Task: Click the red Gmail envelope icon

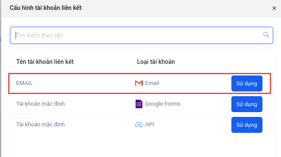Action: coord(139,83)
